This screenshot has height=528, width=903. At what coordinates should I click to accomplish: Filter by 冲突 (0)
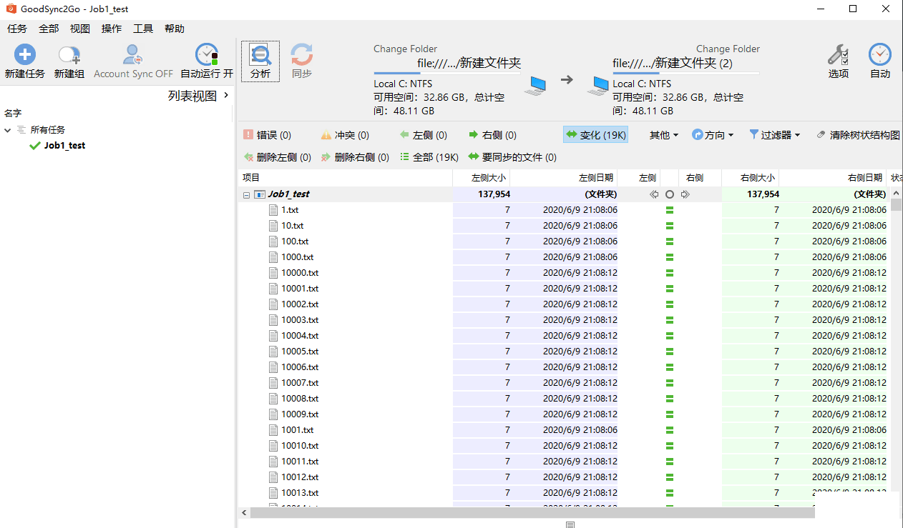point(345,135)
